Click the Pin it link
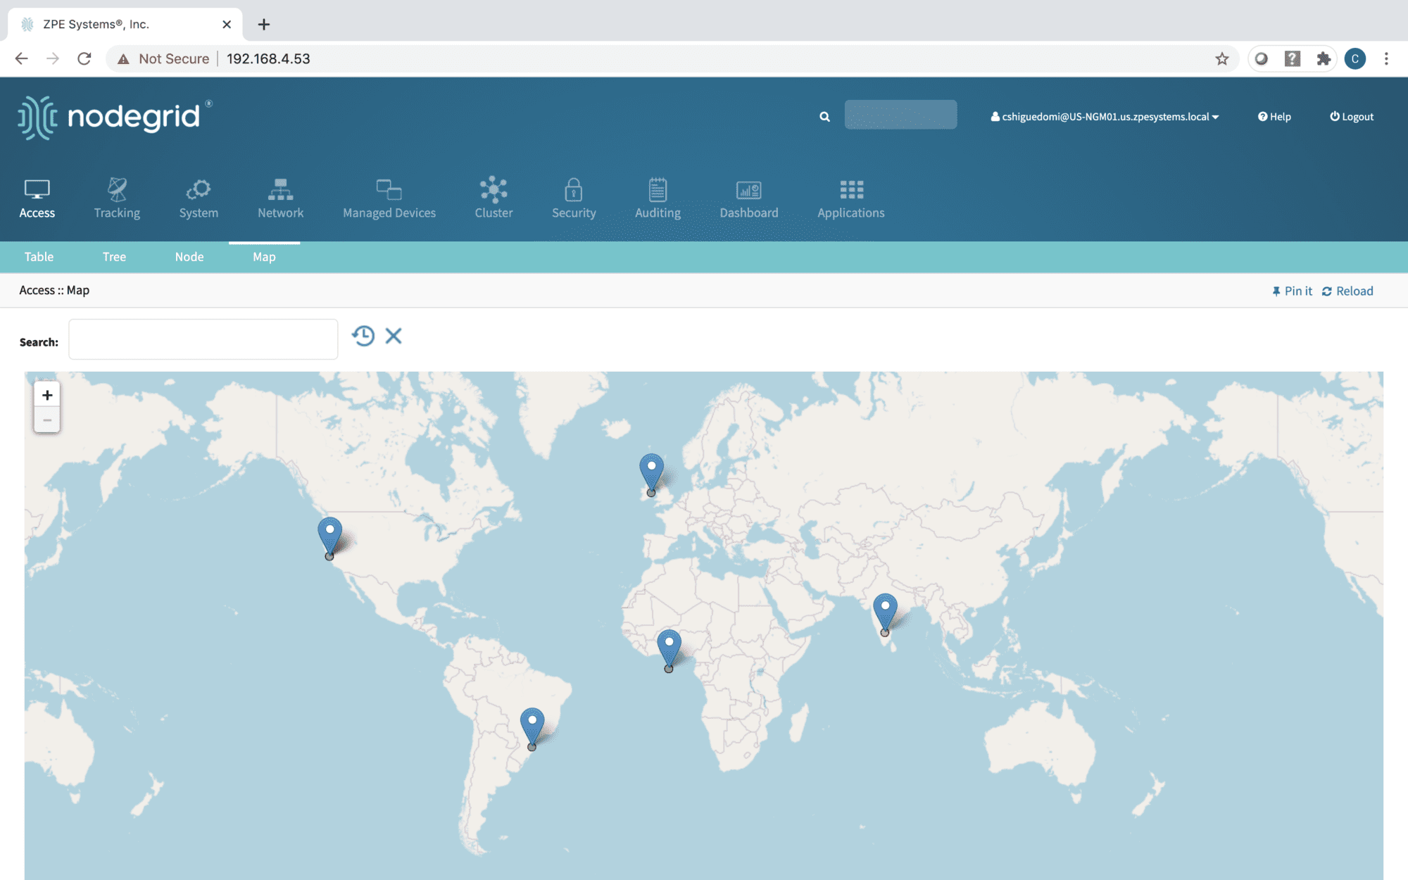The height and width of the screenshot is (880, 1408). point(1292,291)
